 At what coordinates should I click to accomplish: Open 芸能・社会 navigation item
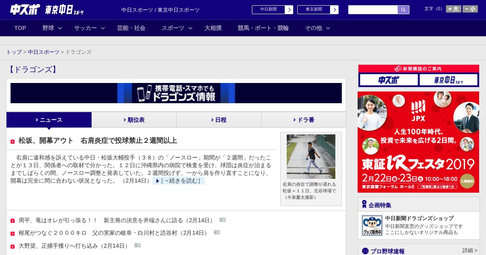coord(131,28)
